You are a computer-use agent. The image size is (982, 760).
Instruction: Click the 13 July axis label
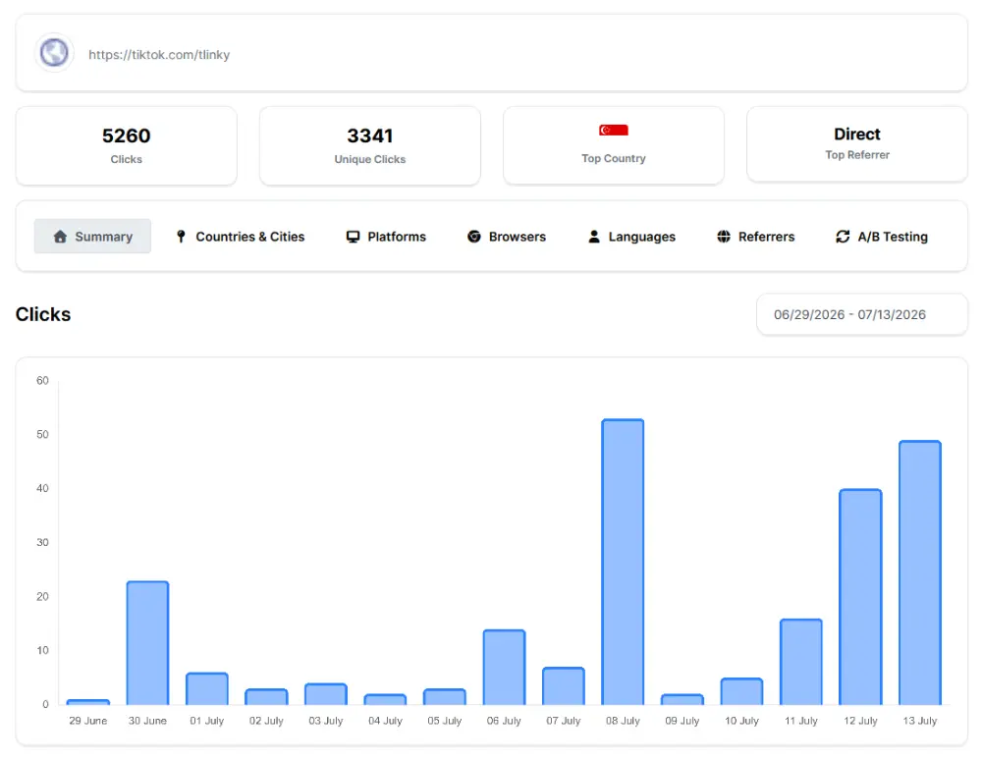pos(920,721)
